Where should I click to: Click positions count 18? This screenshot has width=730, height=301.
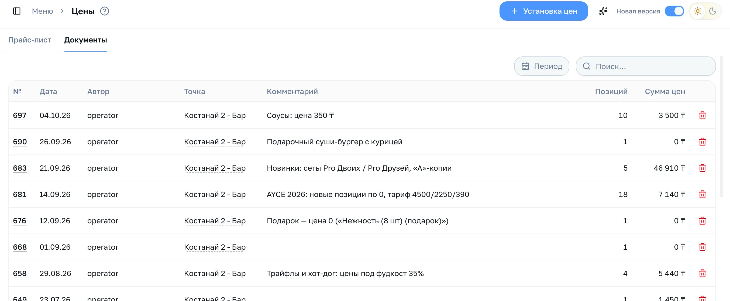pos(623,195)
